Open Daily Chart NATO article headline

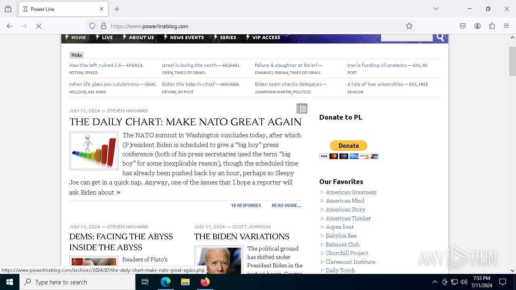point(185,122)
